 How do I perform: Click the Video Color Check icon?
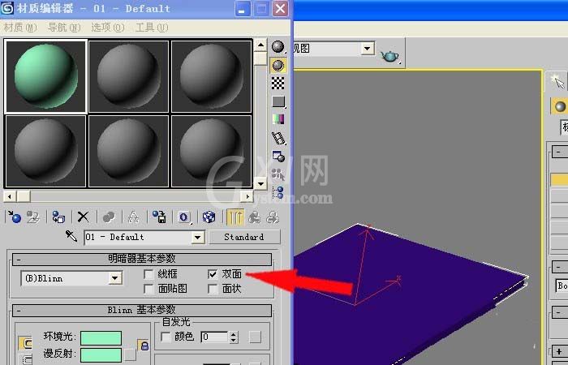coord(278,119)
